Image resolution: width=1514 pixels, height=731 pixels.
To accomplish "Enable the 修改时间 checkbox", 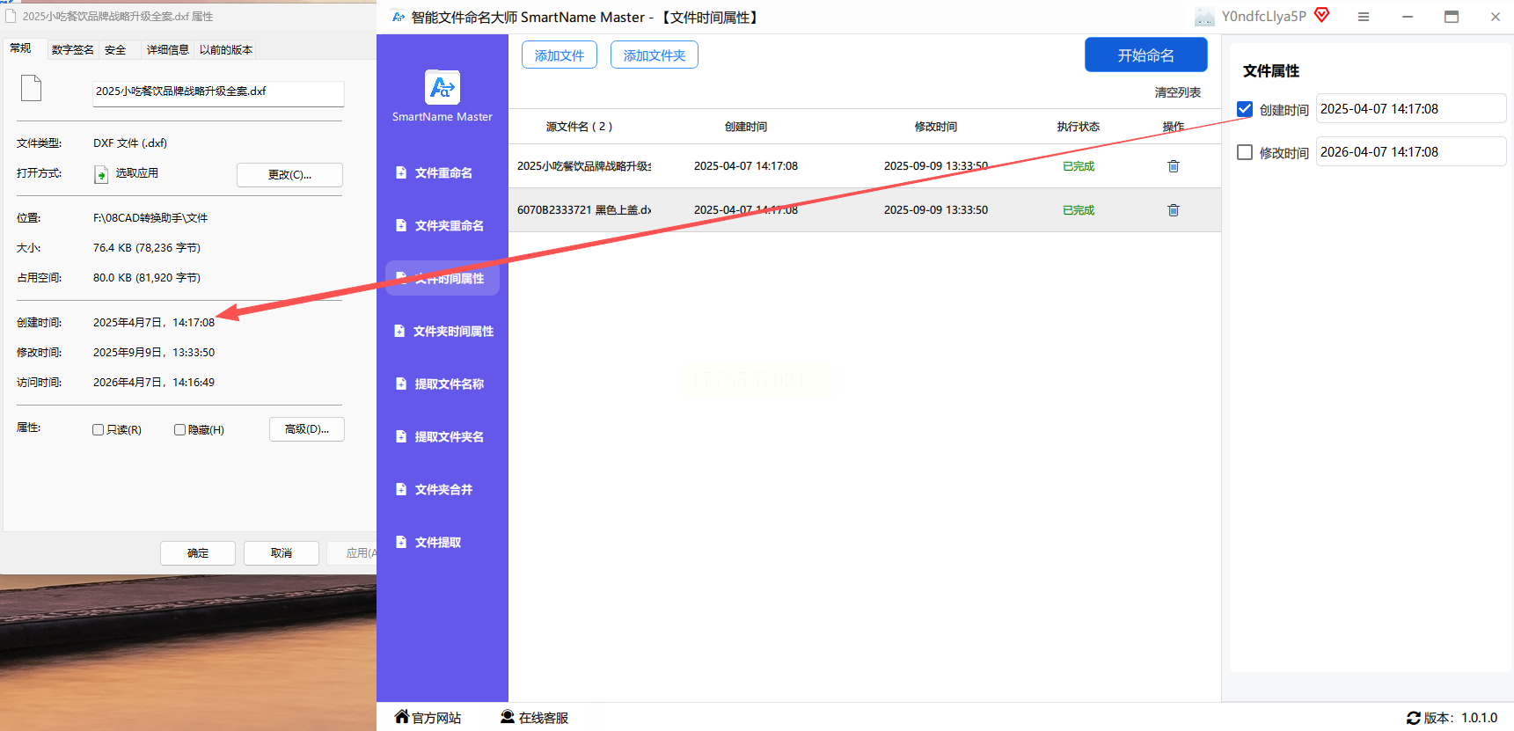I will pyautogui.click(x=1245, y=152).
